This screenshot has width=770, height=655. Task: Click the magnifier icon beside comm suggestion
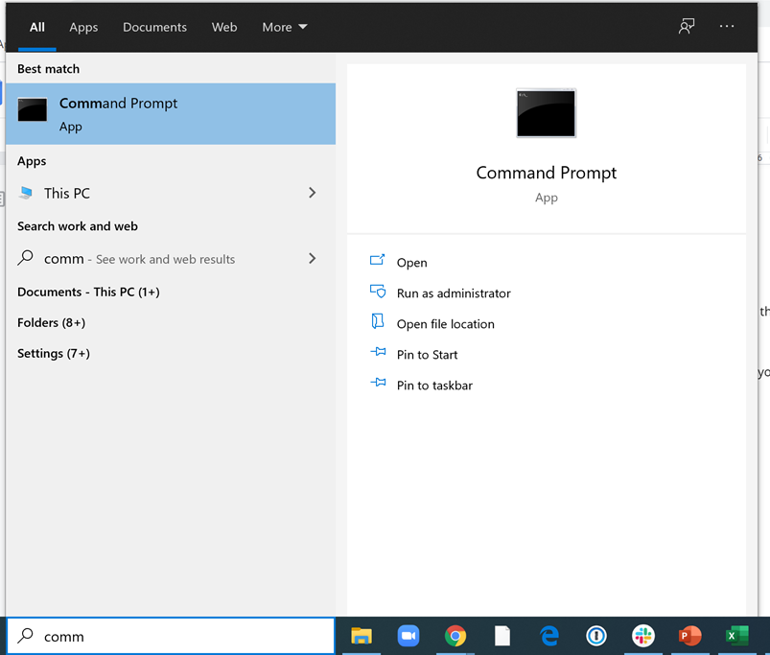point(25,257)
